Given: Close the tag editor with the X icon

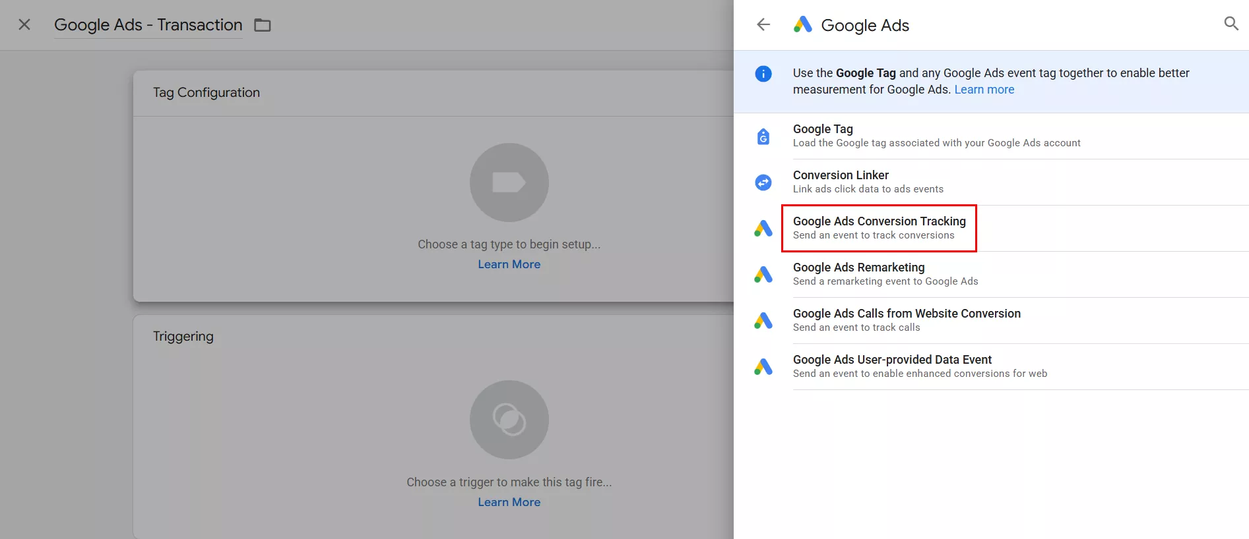Looking at the screenshot, I should pos(24,25).
